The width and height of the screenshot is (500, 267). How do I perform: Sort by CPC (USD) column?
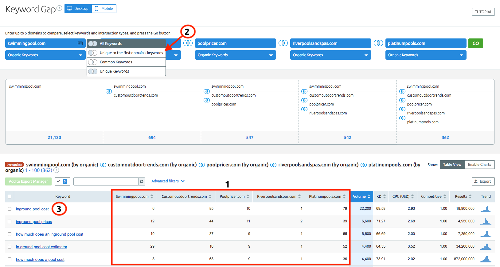tap(403, 197)
